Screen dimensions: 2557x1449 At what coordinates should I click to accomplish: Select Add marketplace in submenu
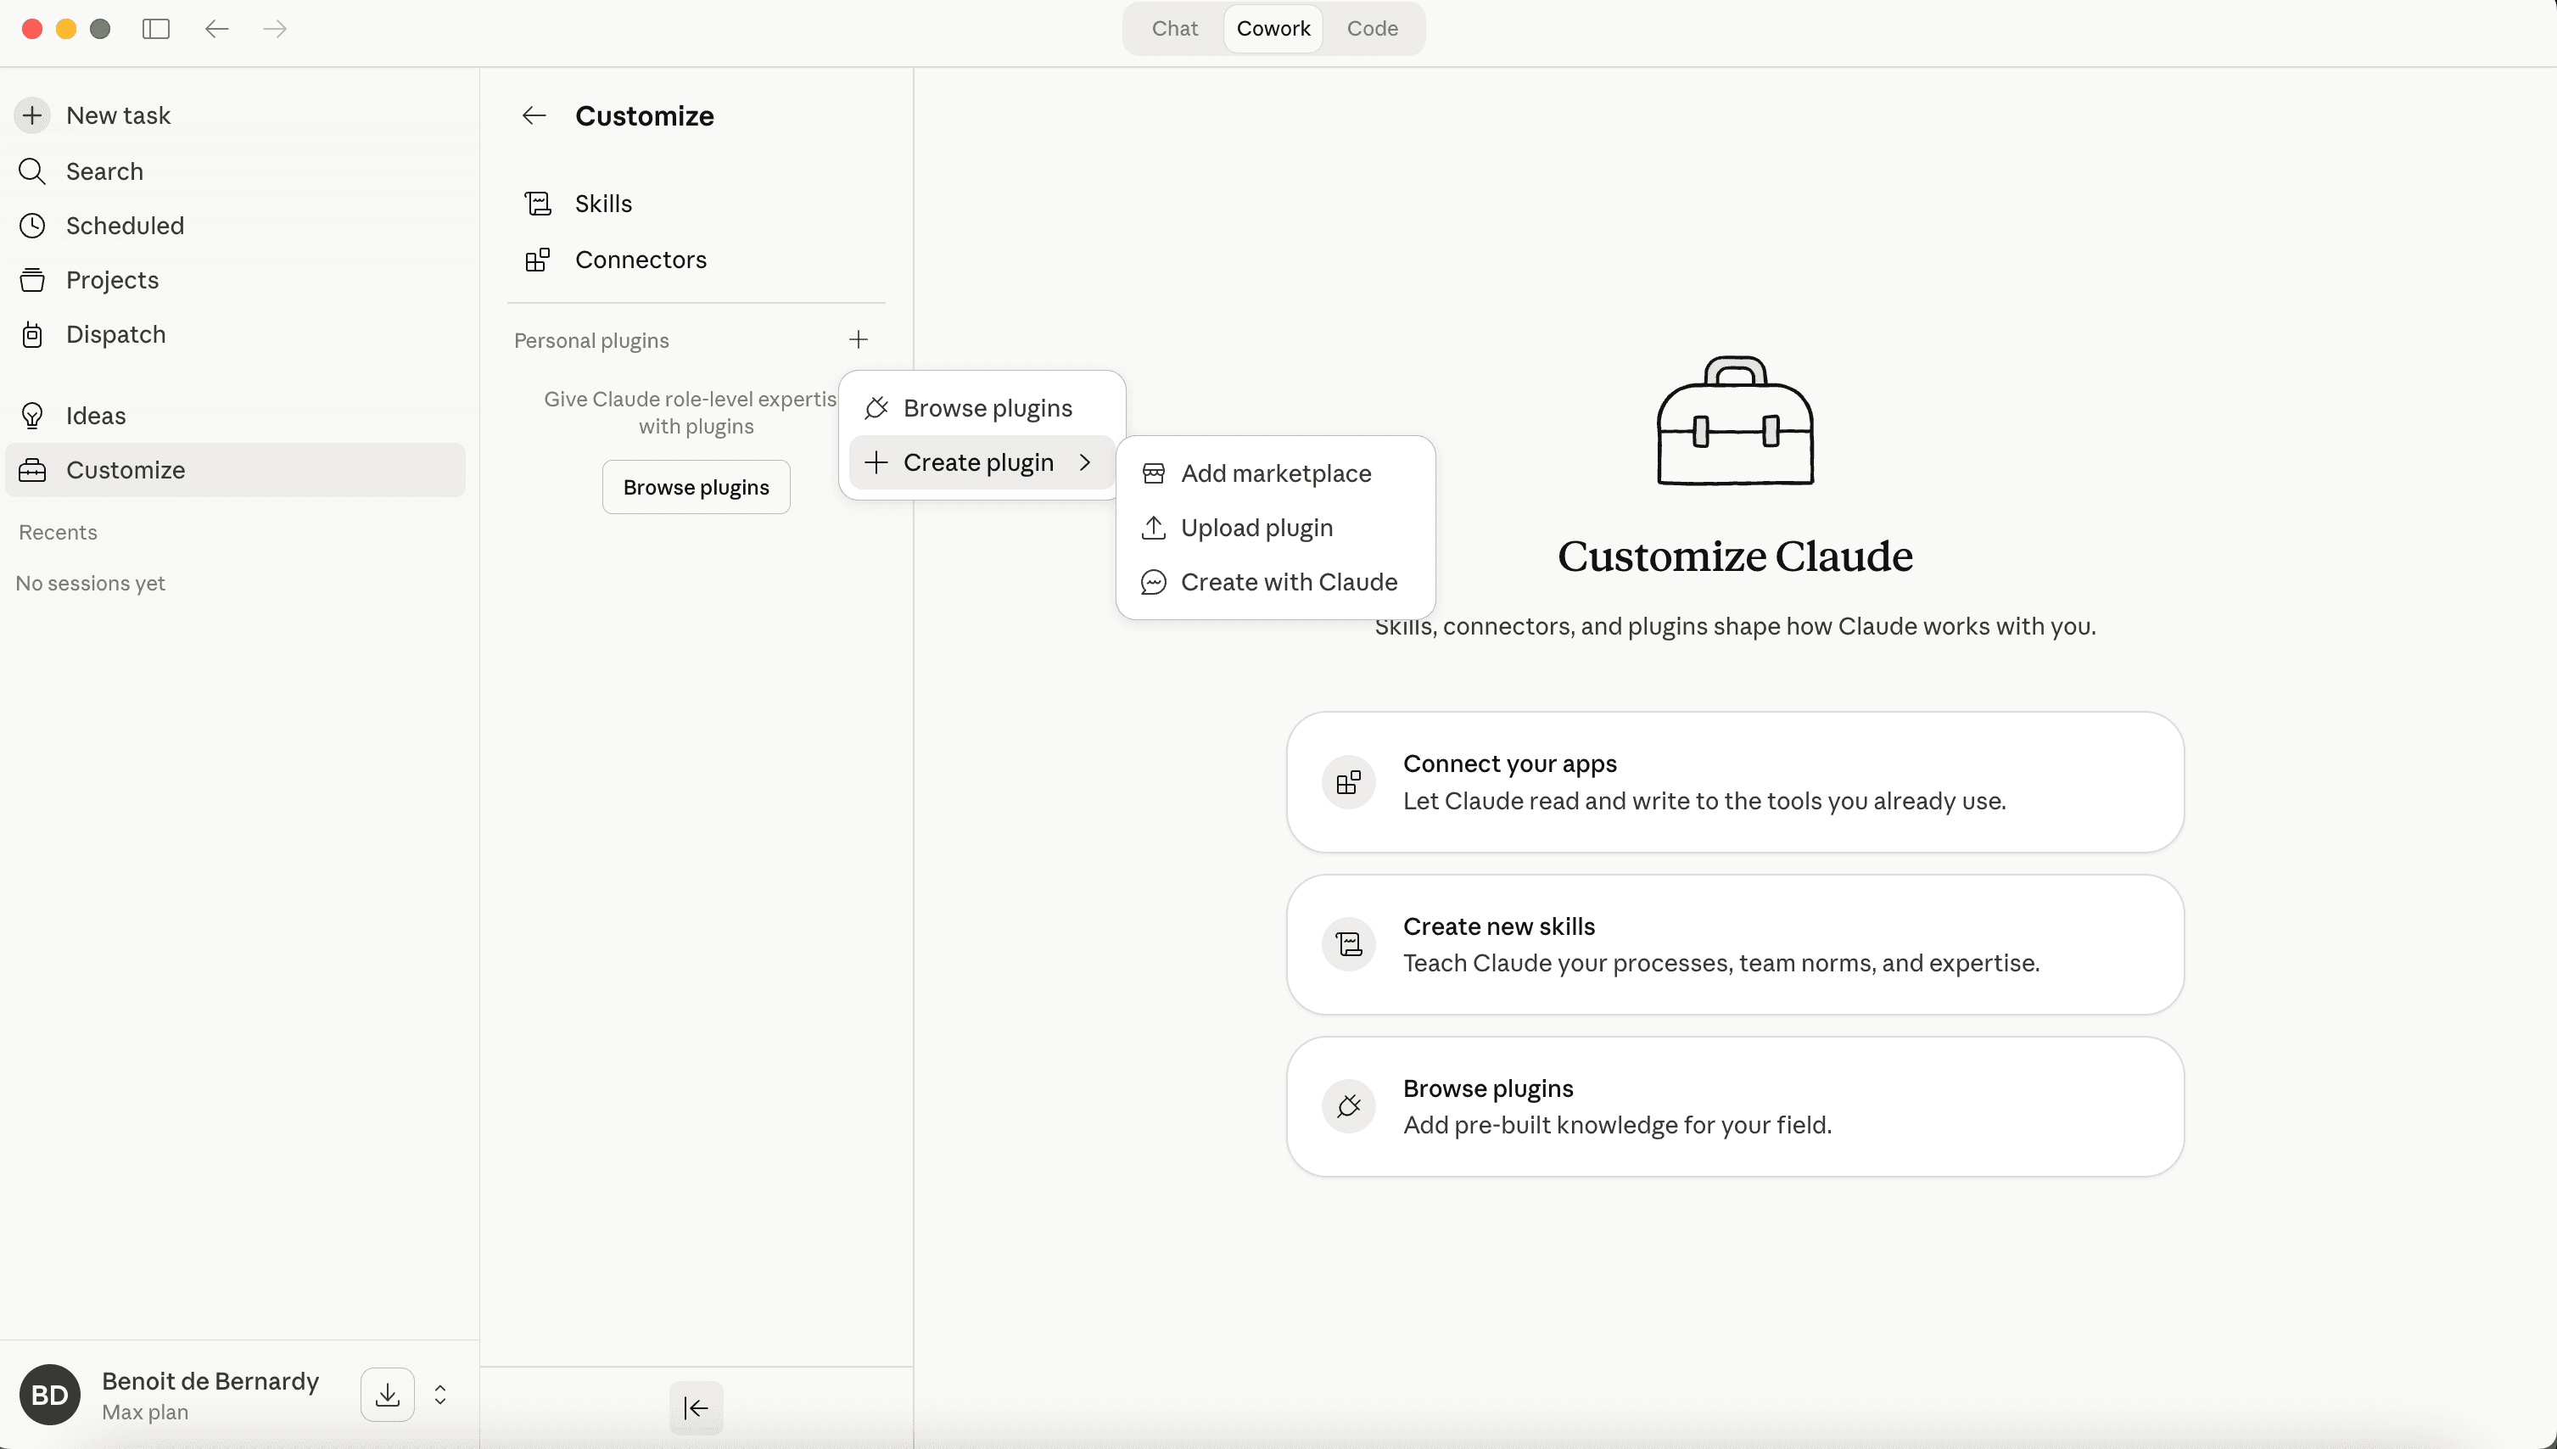pyautogui.click(x=1275, y=473)
